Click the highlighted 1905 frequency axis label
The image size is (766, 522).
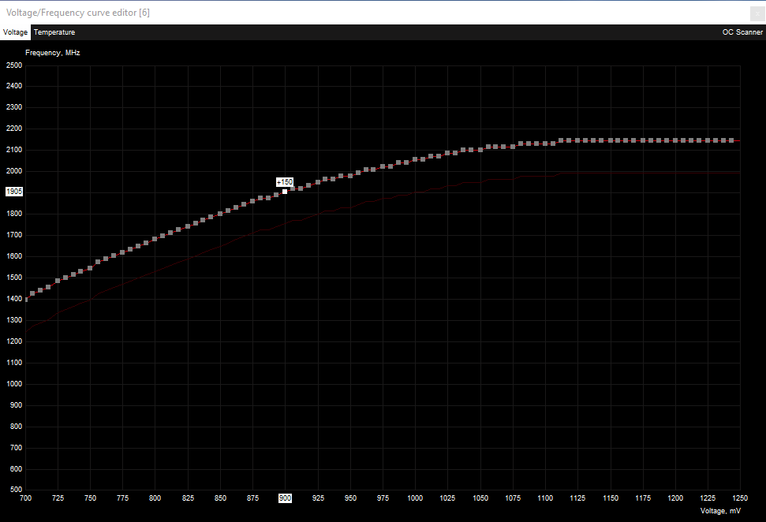coord(14,192)
